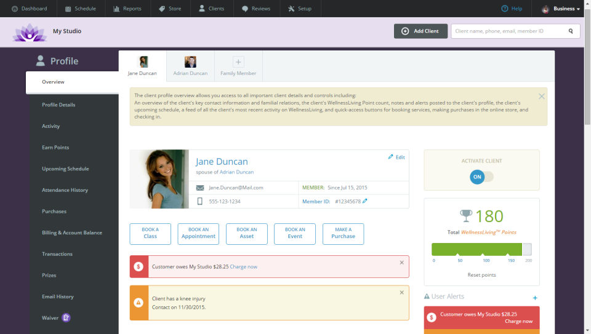Click Jane Duncan's large profile photo
The width and height of the screenshot is (591, 334).
tap(159, 179)
